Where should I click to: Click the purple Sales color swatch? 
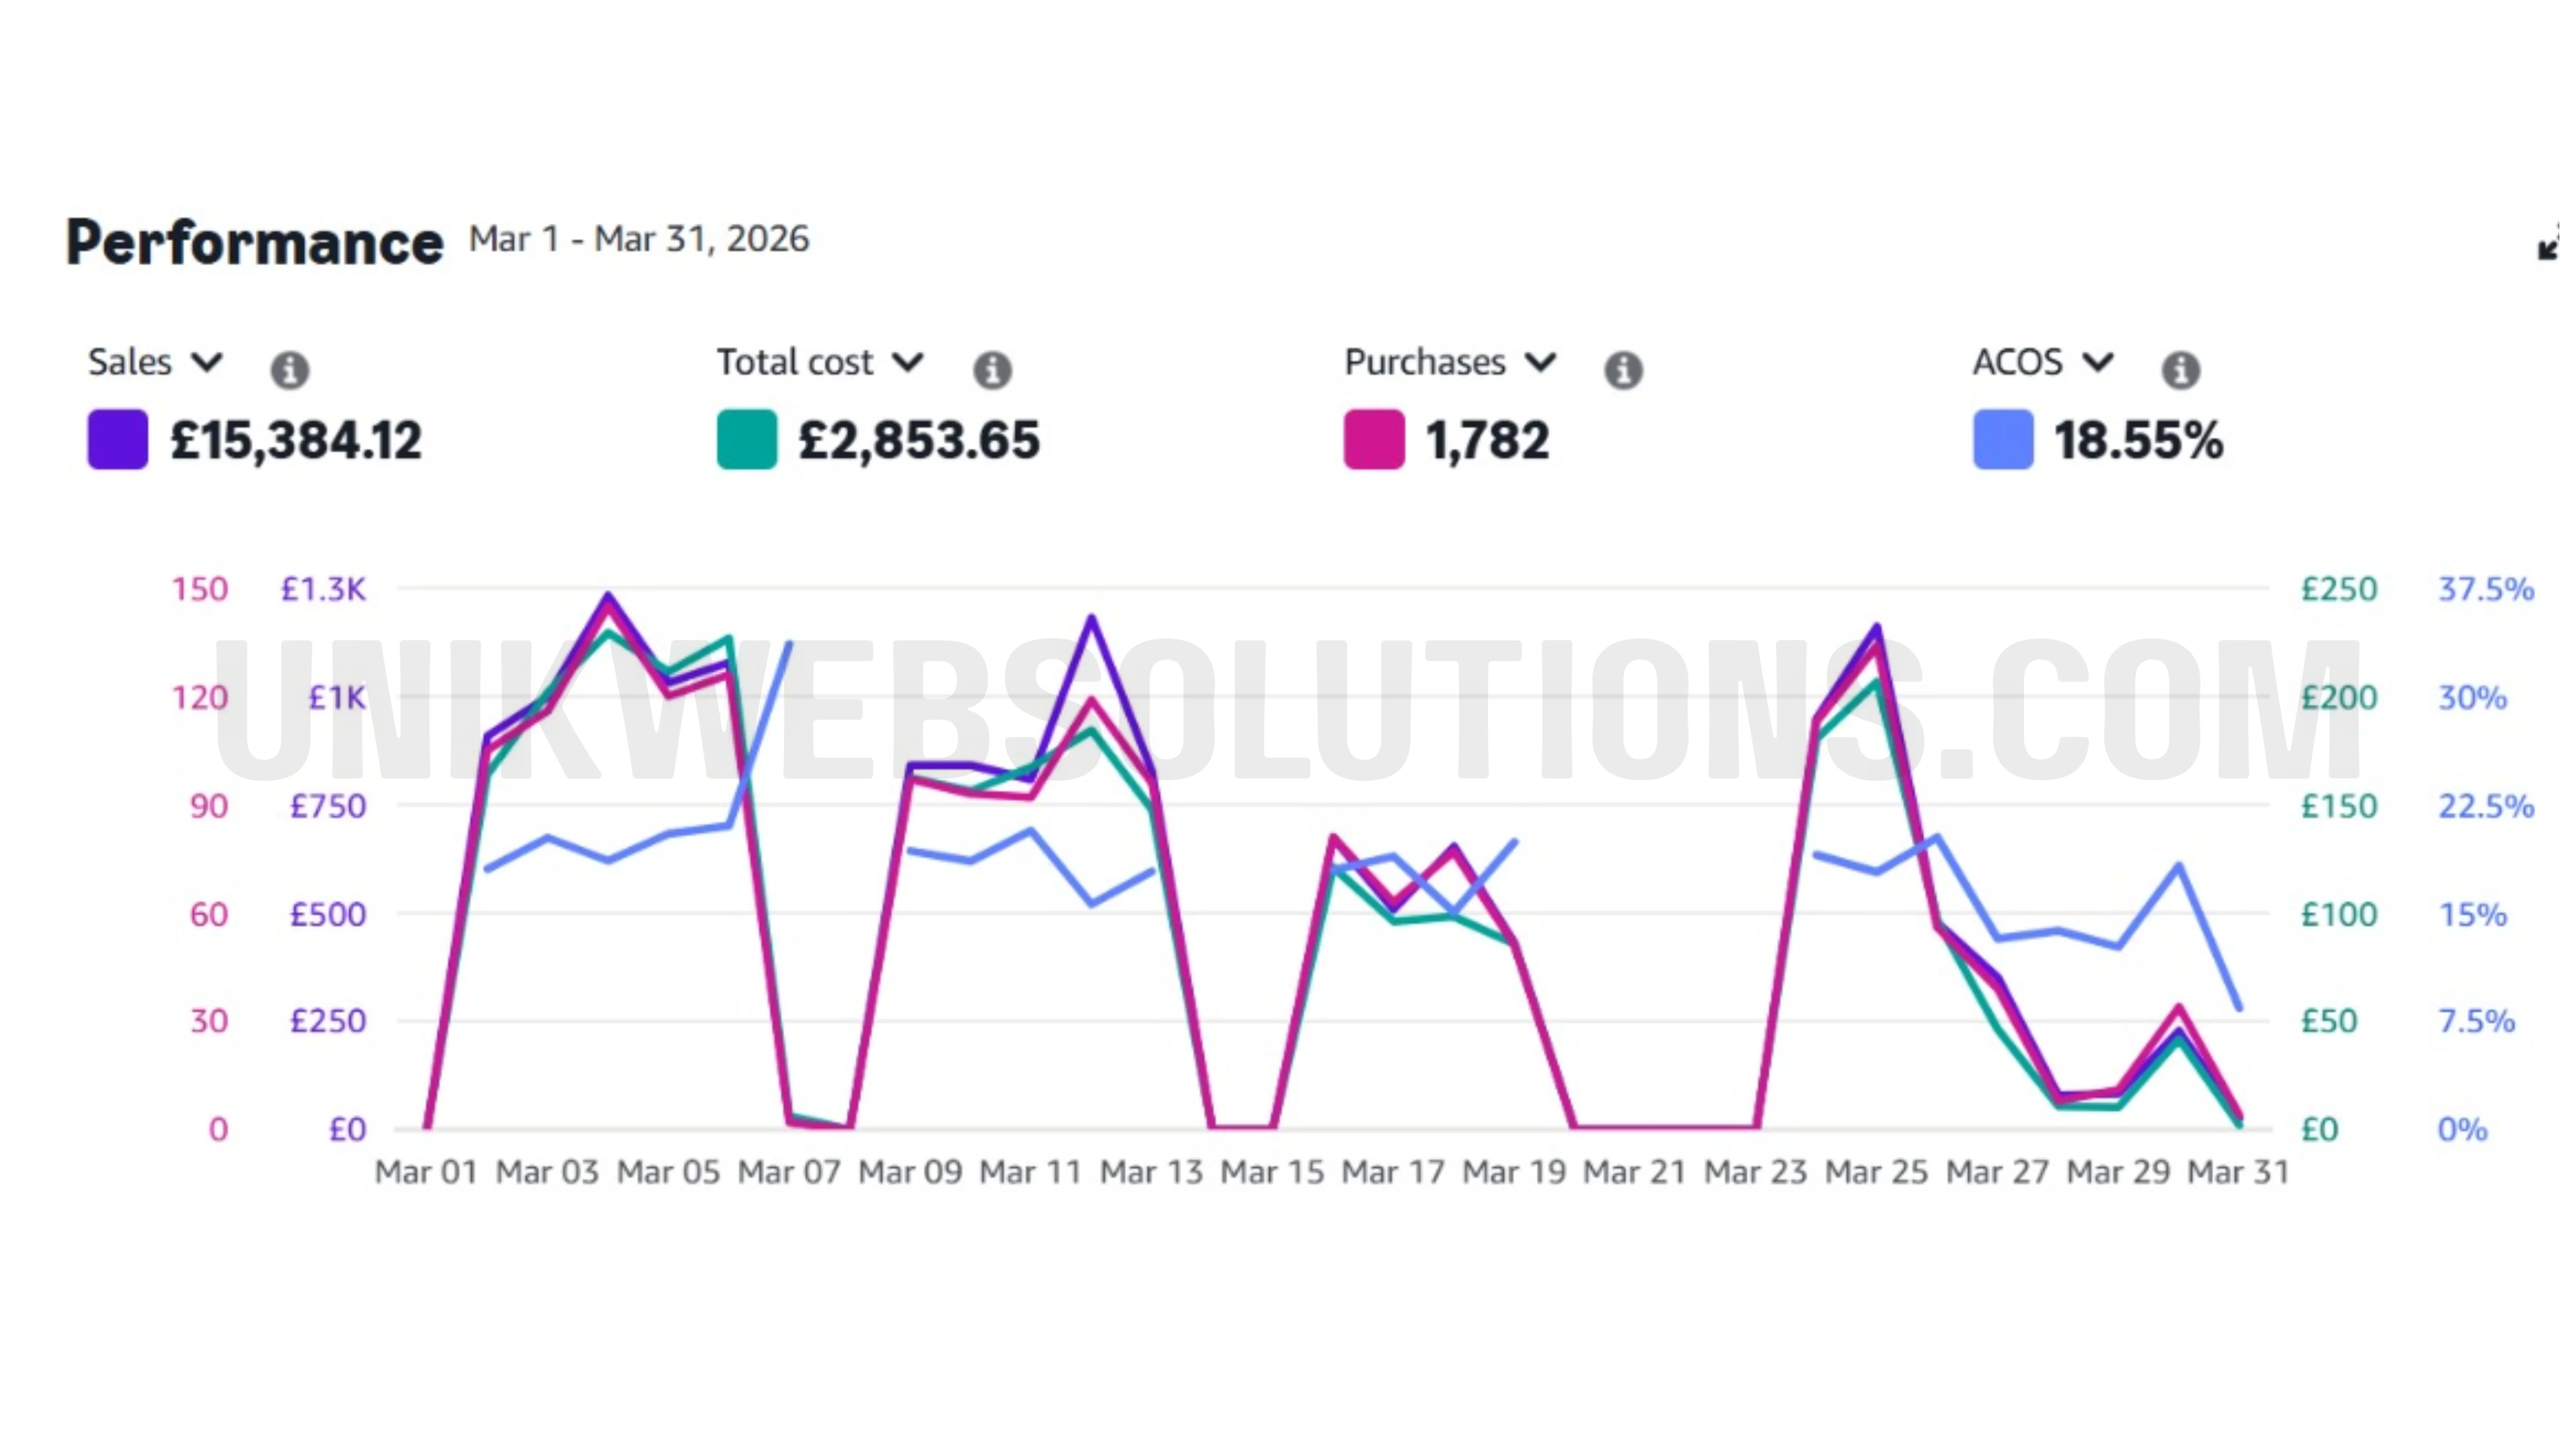click(118, 439)
